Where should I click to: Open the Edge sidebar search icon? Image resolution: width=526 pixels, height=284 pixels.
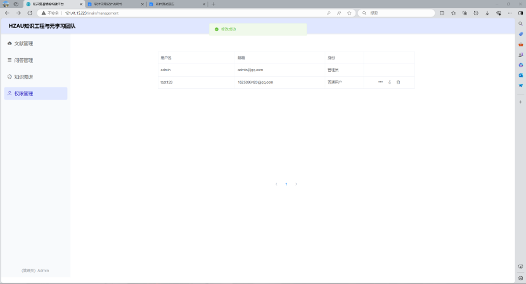point(520,23)
